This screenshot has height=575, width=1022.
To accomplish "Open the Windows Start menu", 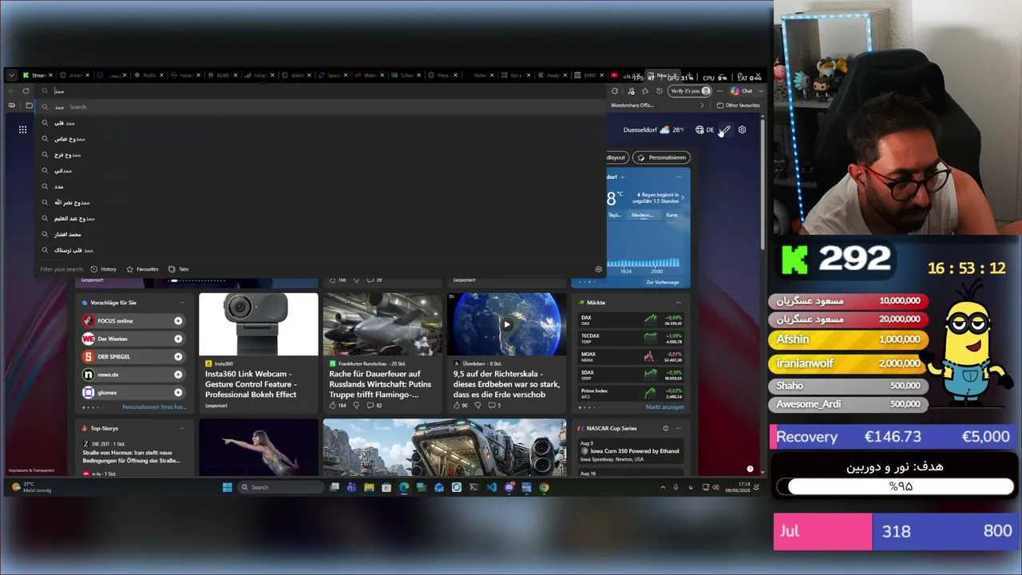I will coord(228,487).
